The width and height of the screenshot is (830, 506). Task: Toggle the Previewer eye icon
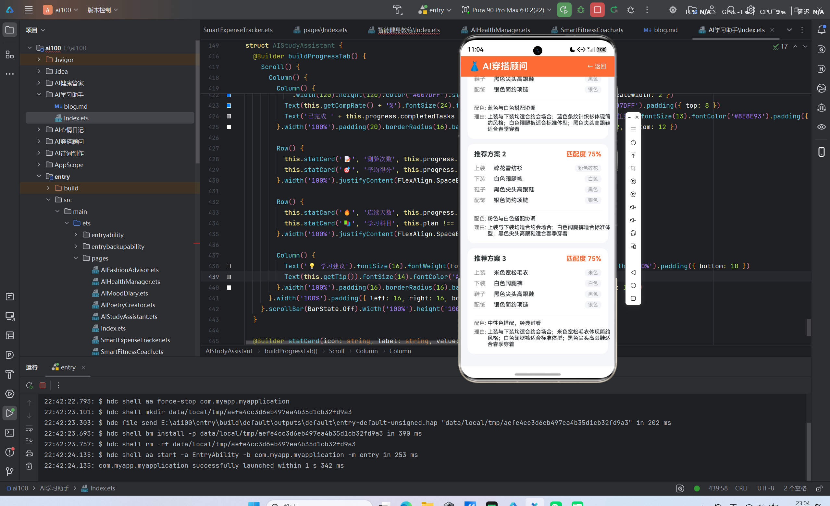click(x=821, y=127)
